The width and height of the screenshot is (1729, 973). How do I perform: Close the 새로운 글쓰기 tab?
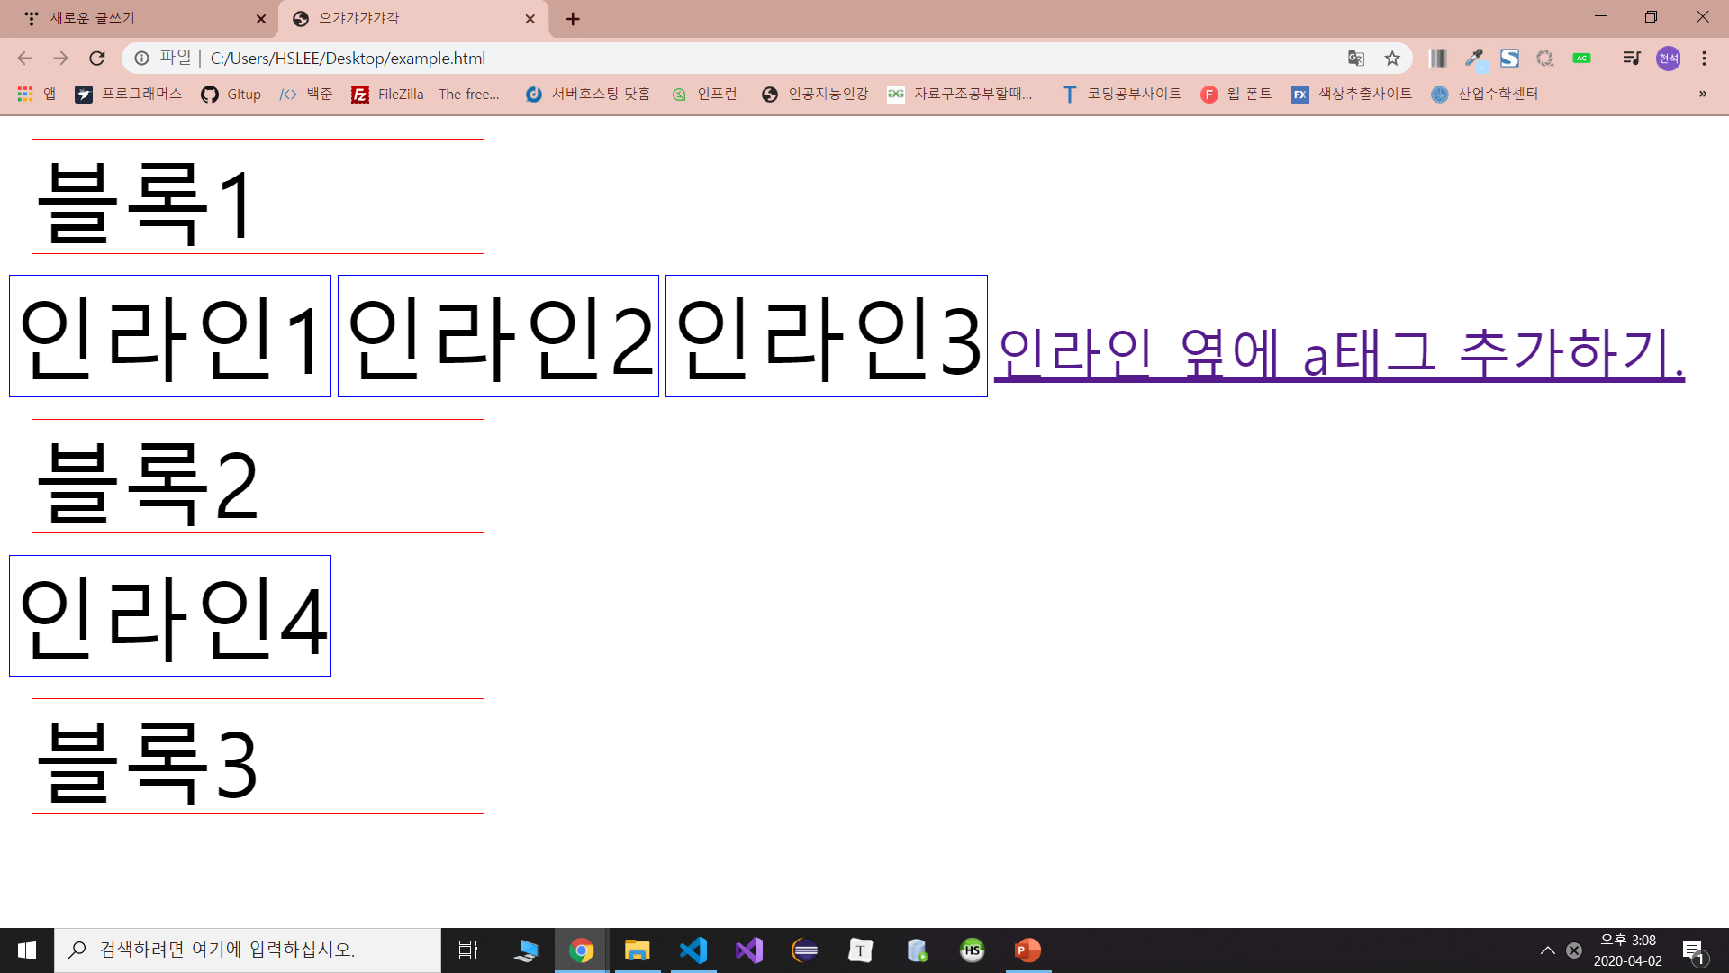(261, 19)
